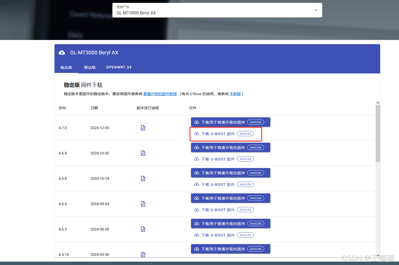Switch to the 测试版 tab
Image resolution: width=399 pixels, height=265 pixels.
coord(90,67)
